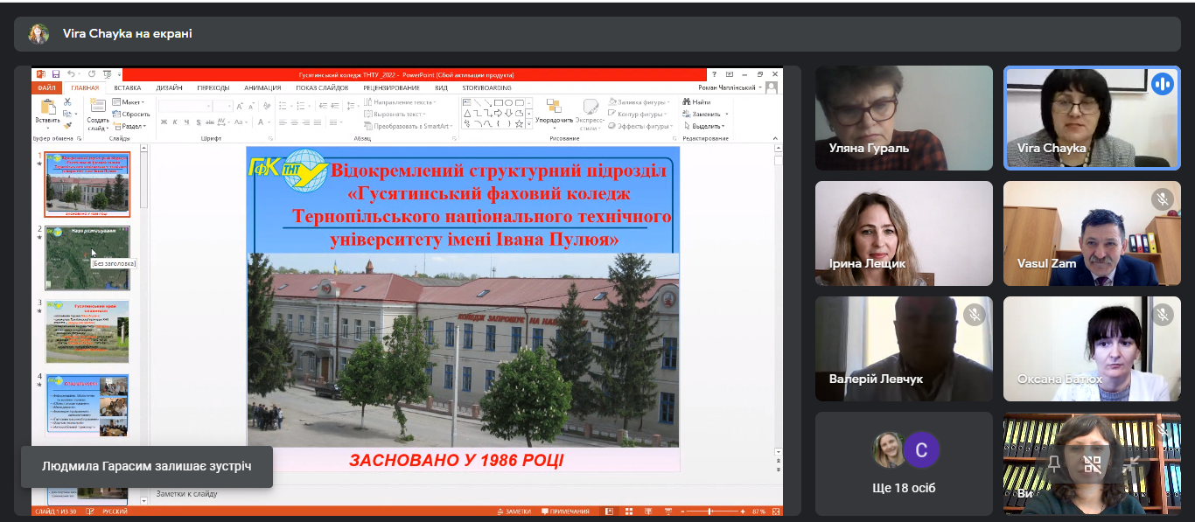This screenshot has height=522, width=1195.
Task: Open the ФАЙЛ file tab
Action: coord(46,87)
